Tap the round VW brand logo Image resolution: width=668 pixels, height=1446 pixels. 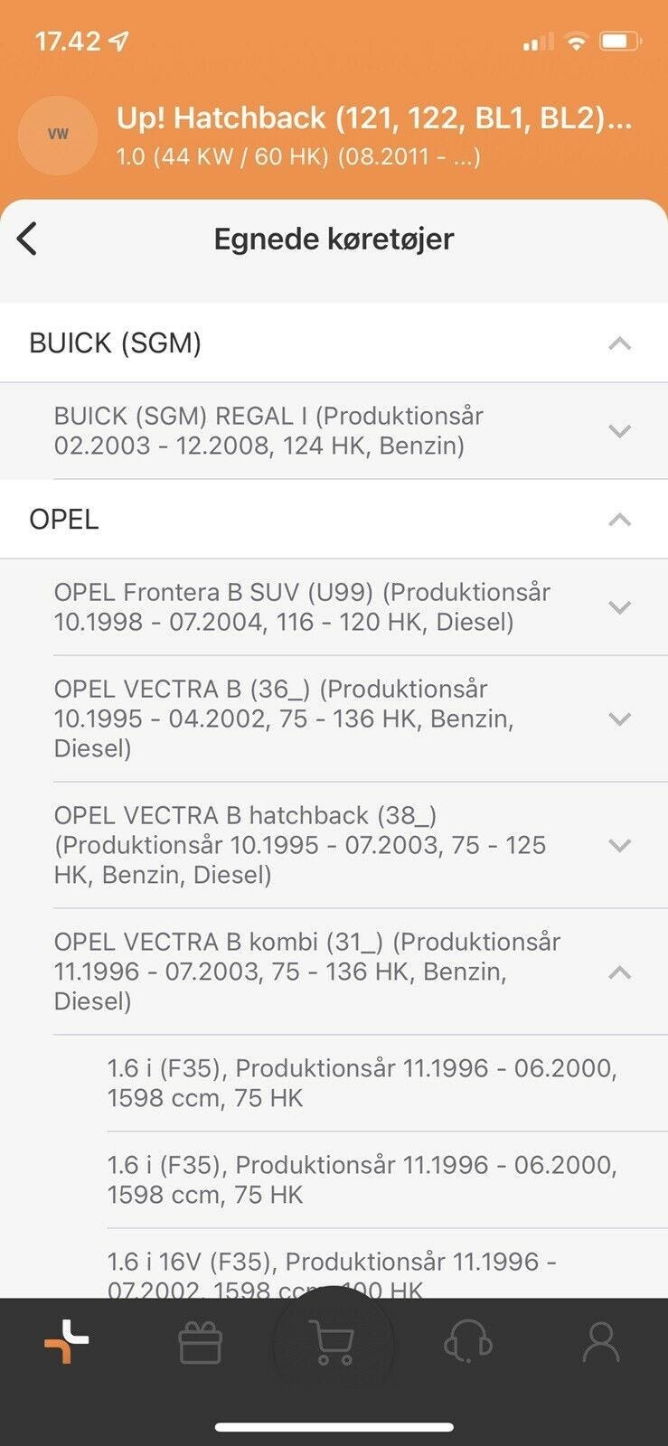58,135
